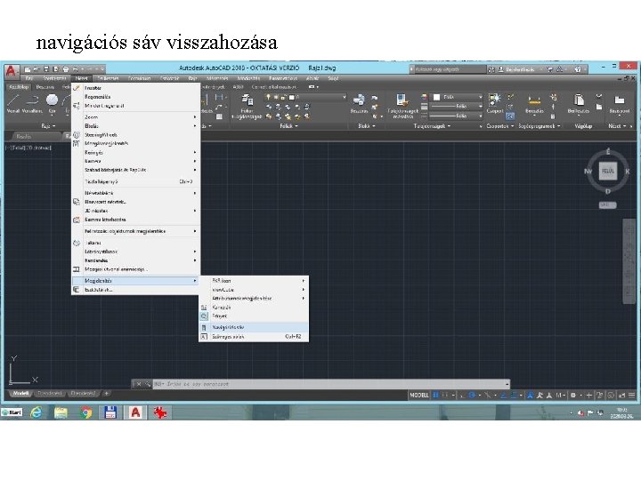Viewport: 641px width, 480px height.
Task: Click the É north compass label on ViewCube
Action: click(x=608, y=152)
